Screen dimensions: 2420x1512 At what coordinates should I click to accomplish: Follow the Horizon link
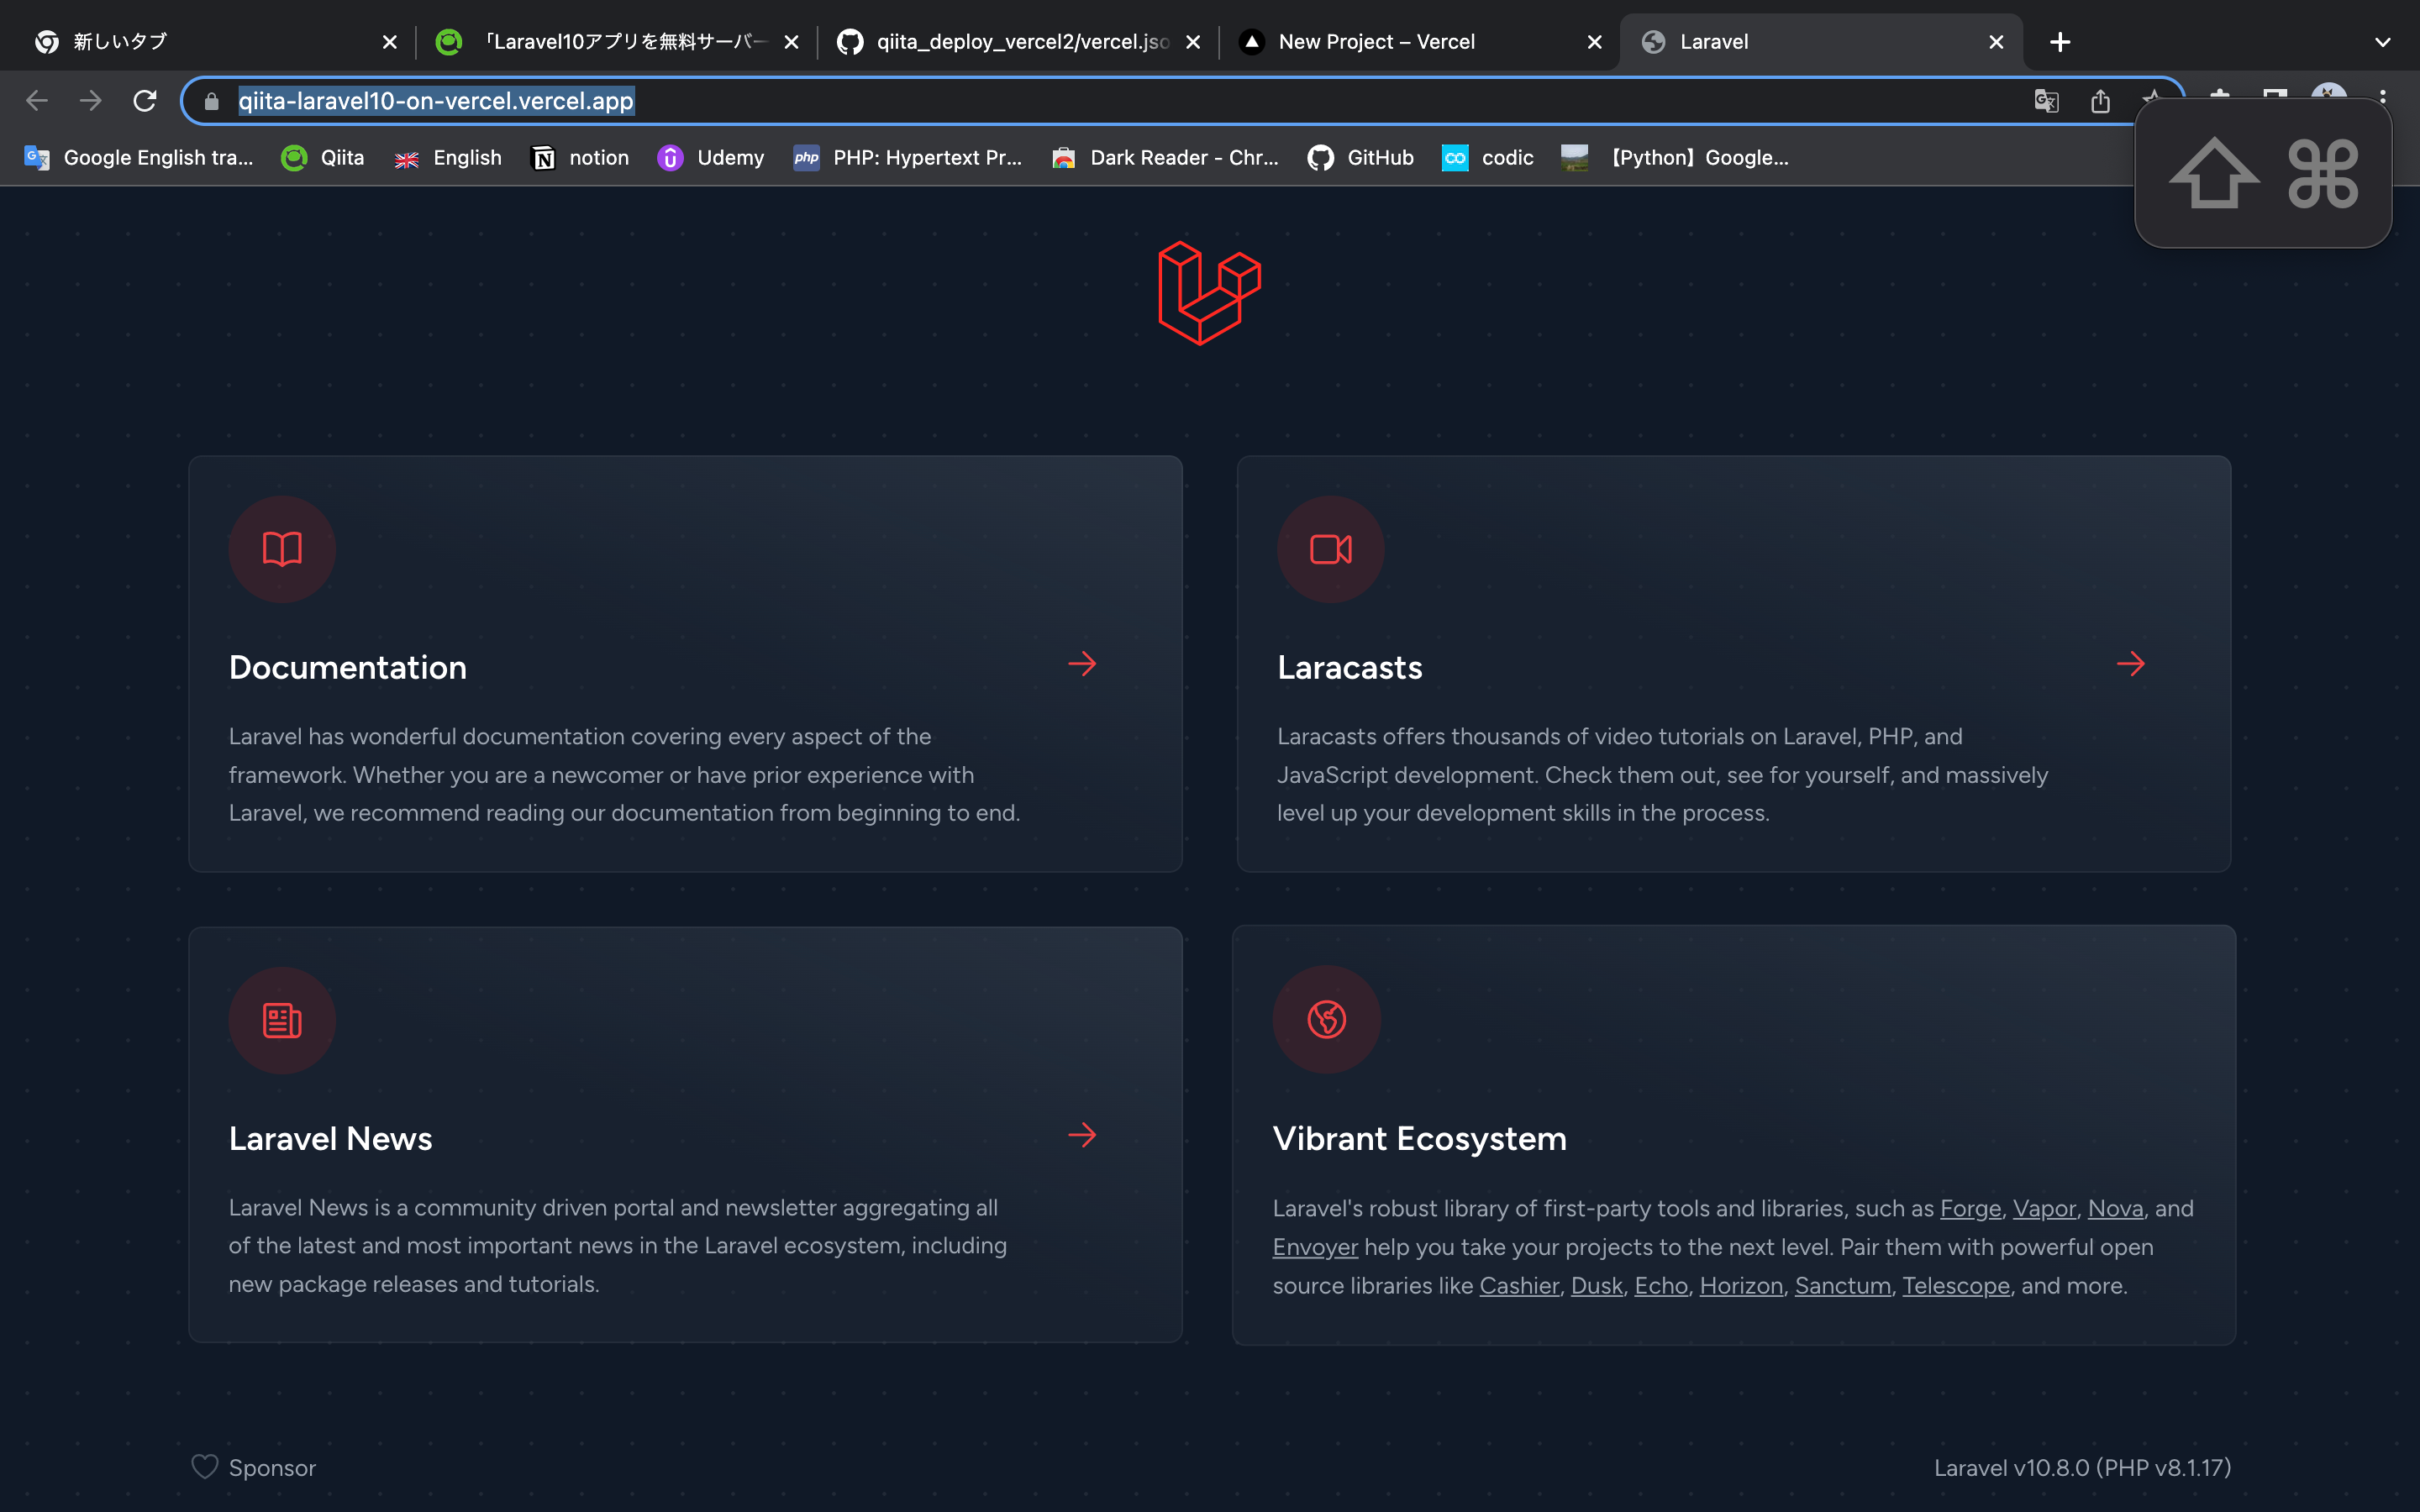[x=1741, y=1285]
